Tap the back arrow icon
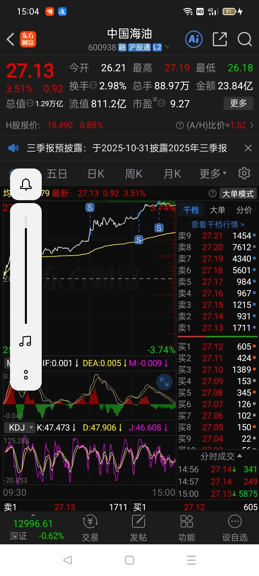Screen dimensions: 259x576 click(x=11, y=39)
